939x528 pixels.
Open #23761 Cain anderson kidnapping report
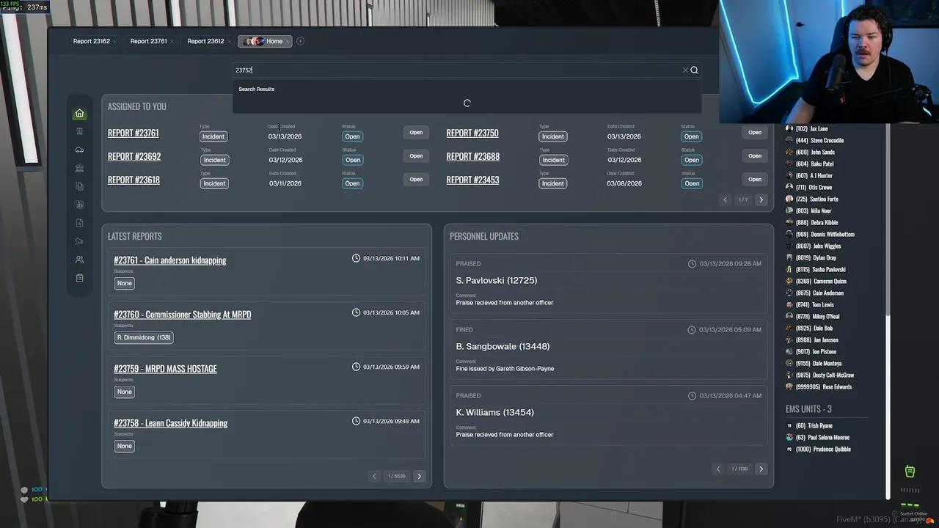(x=170, y=260)
